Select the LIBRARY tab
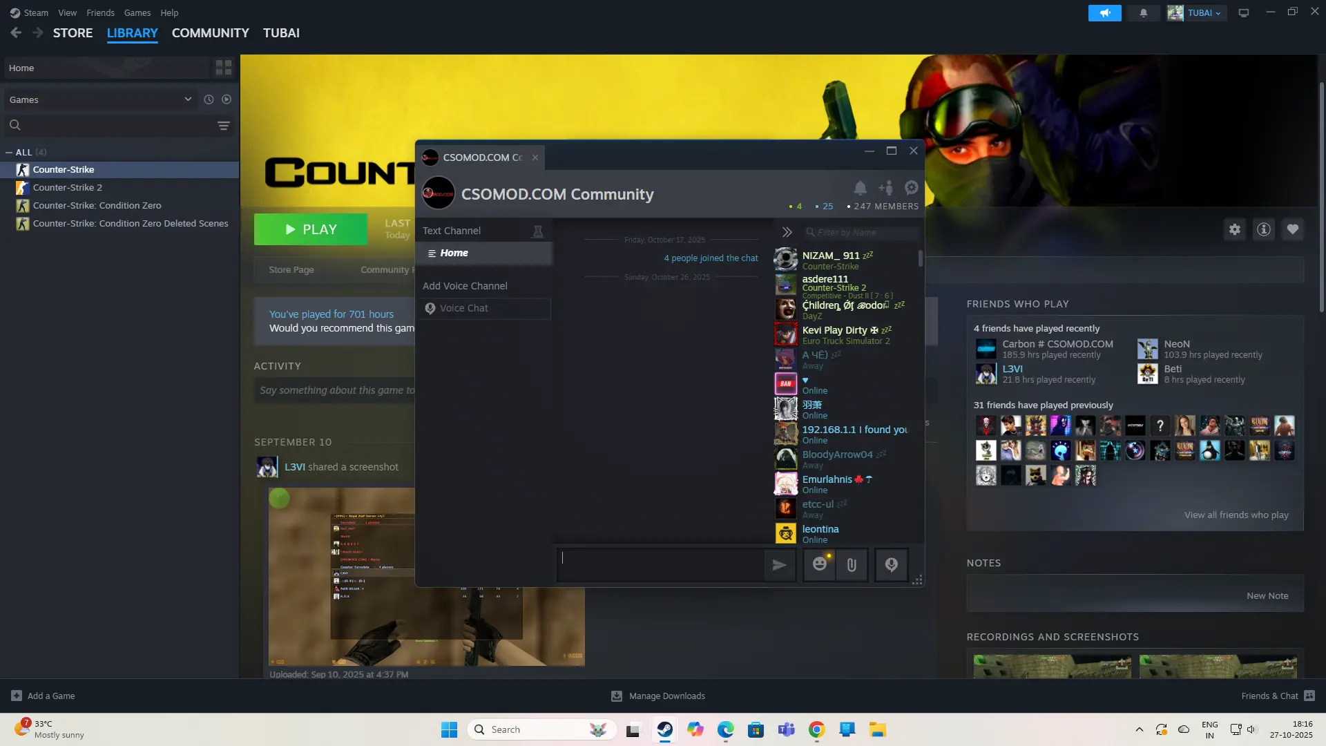Viewport: 1326px width, 746px height. [133, 32]
